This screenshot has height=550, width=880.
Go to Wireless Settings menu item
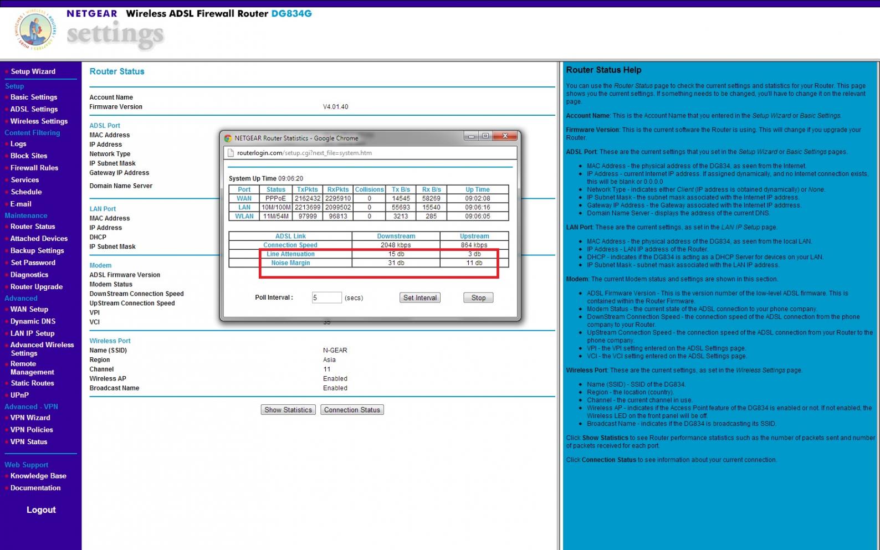point(39,121)
